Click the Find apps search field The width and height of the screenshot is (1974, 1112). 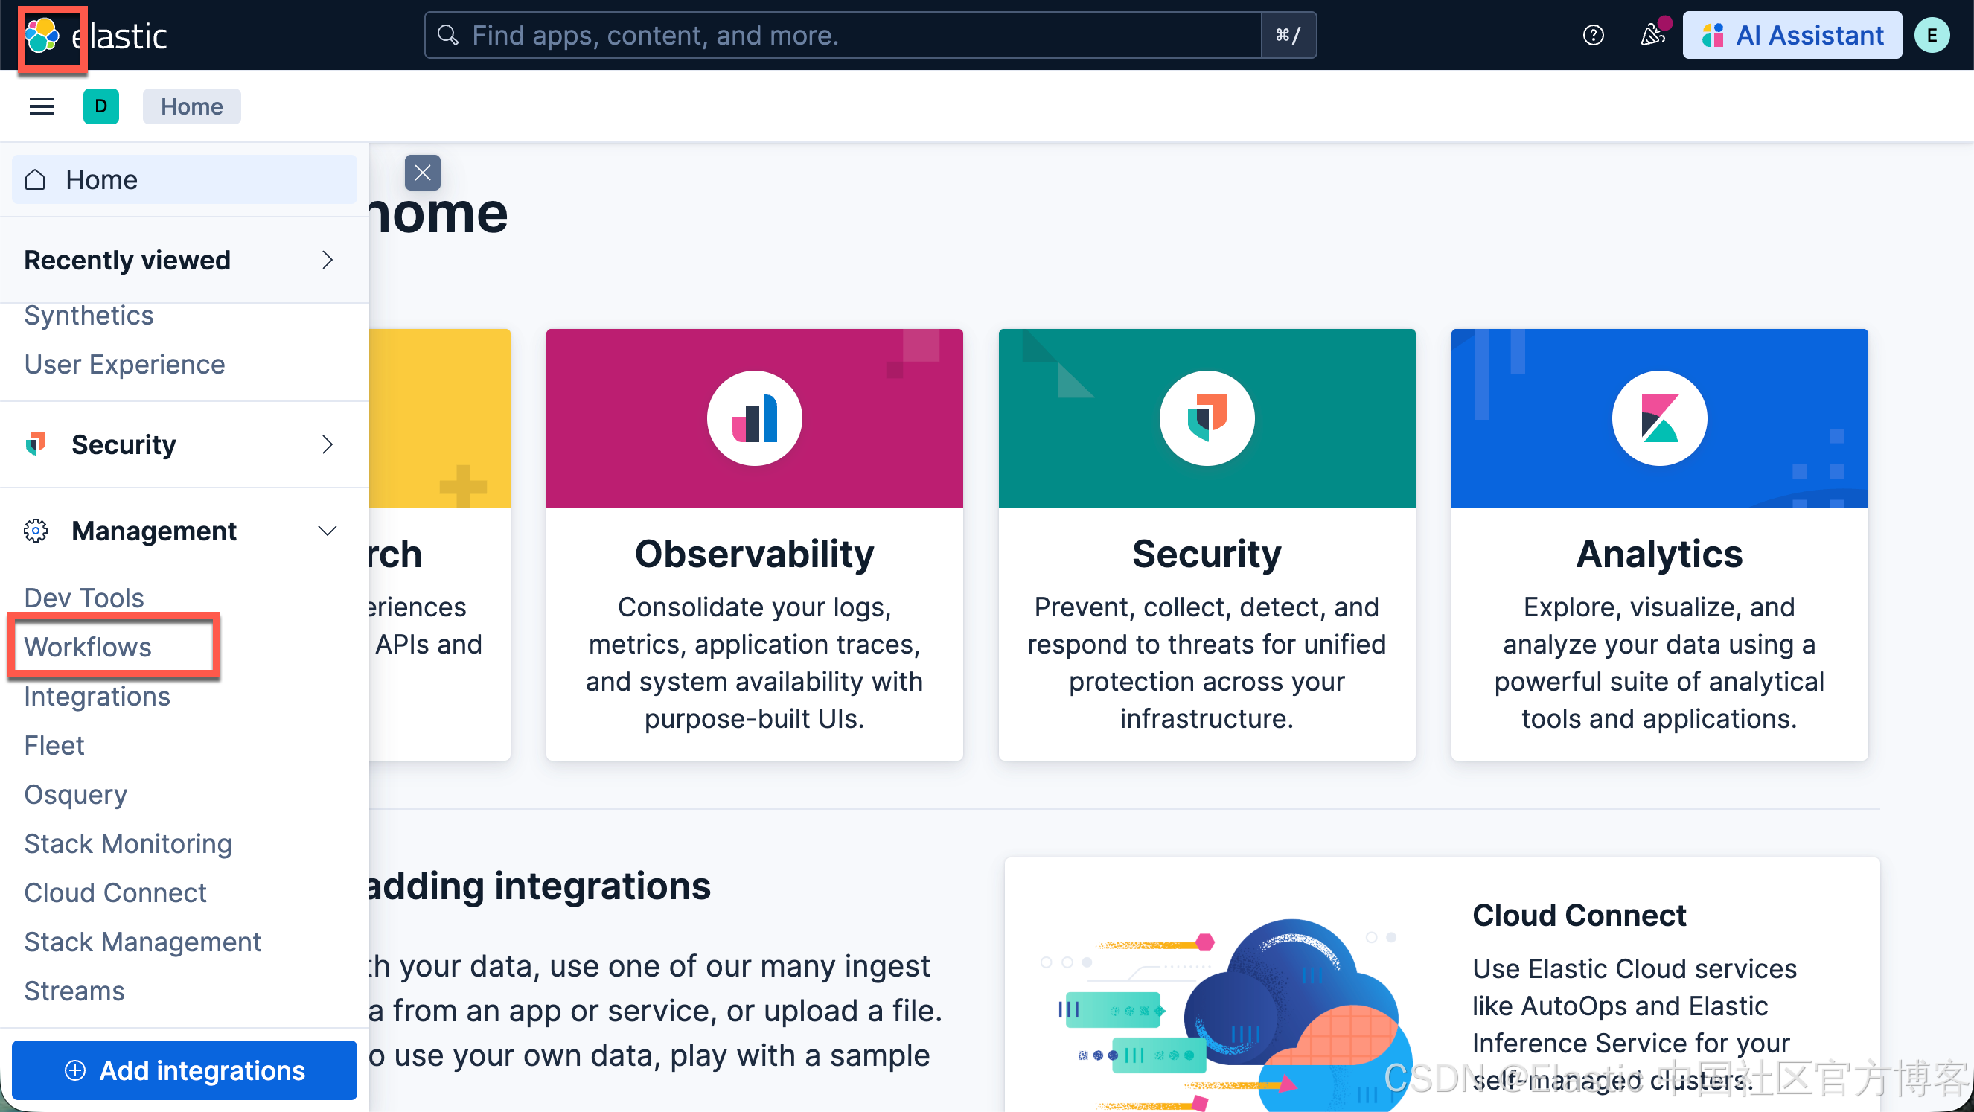click(x=843, y=35)
